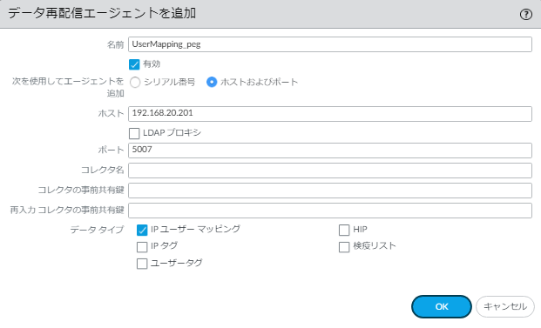Check the HIP data type box
Screen dimensions: 541x328
(344, 230)
